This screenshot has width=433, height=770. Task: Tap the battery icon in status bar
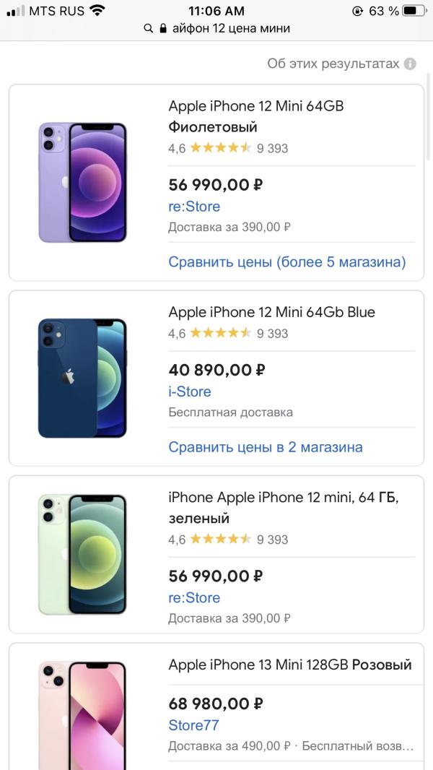[x=414, y=11]
